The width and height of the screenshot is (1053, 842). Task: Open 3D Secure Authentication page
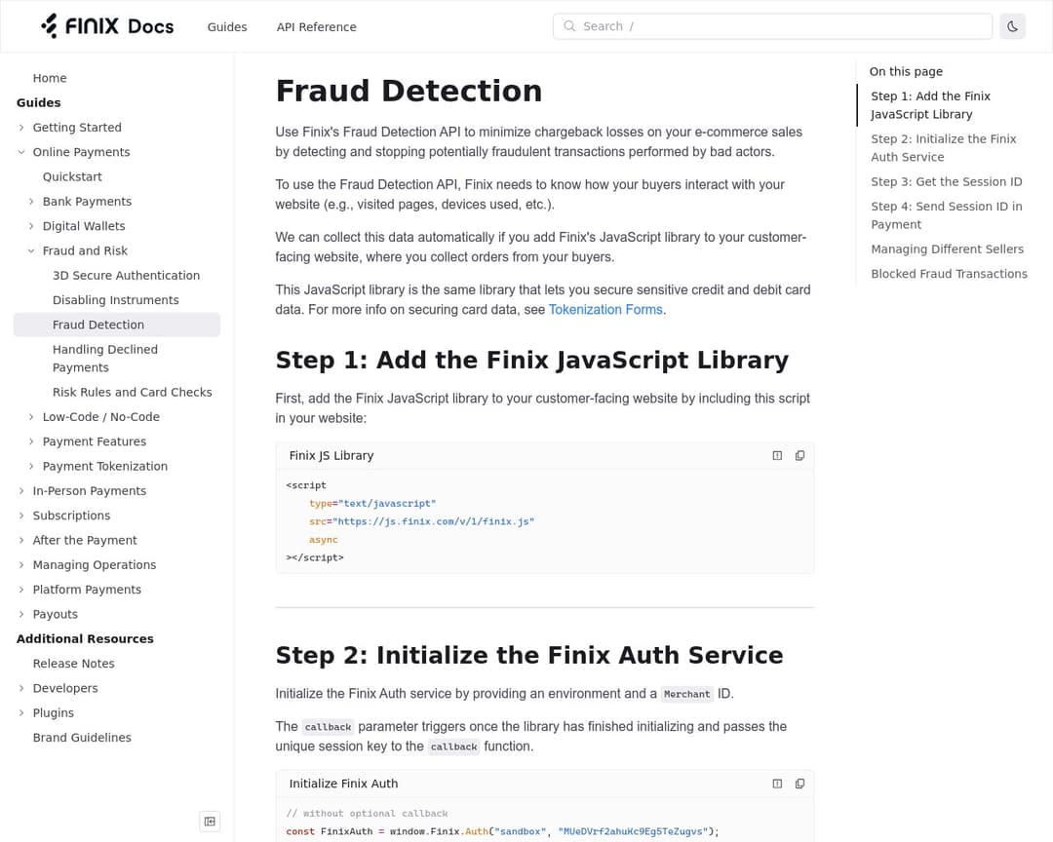126,275
